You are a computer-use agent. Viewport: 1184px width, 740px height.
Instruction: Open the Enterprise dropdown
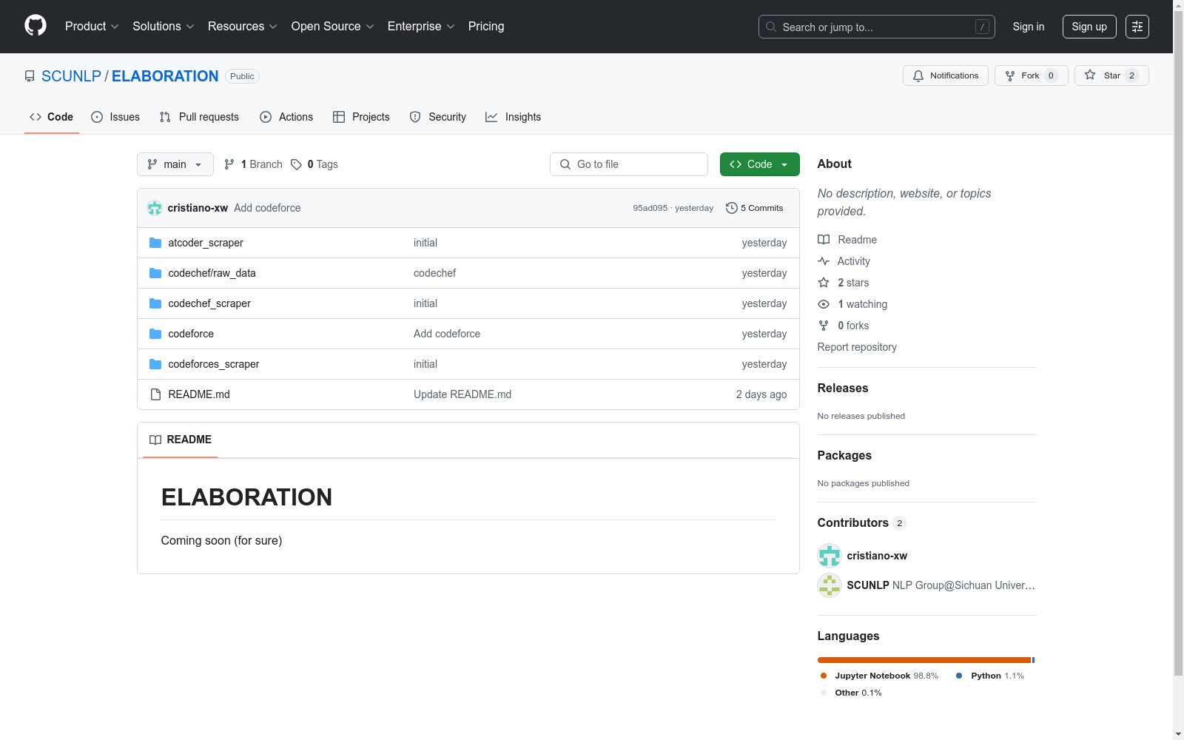pos(421,27)
